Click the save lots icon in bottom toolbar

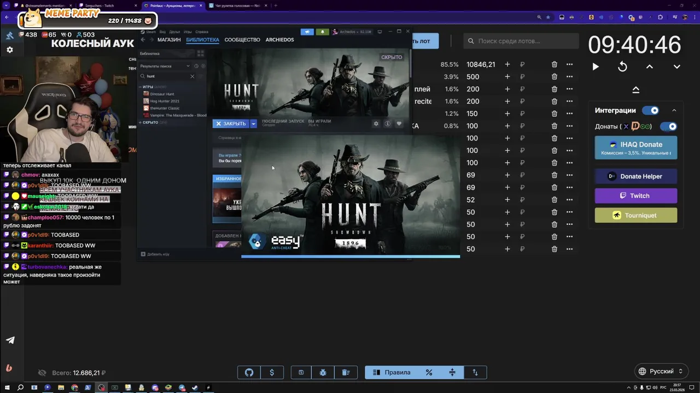[301, 372]
